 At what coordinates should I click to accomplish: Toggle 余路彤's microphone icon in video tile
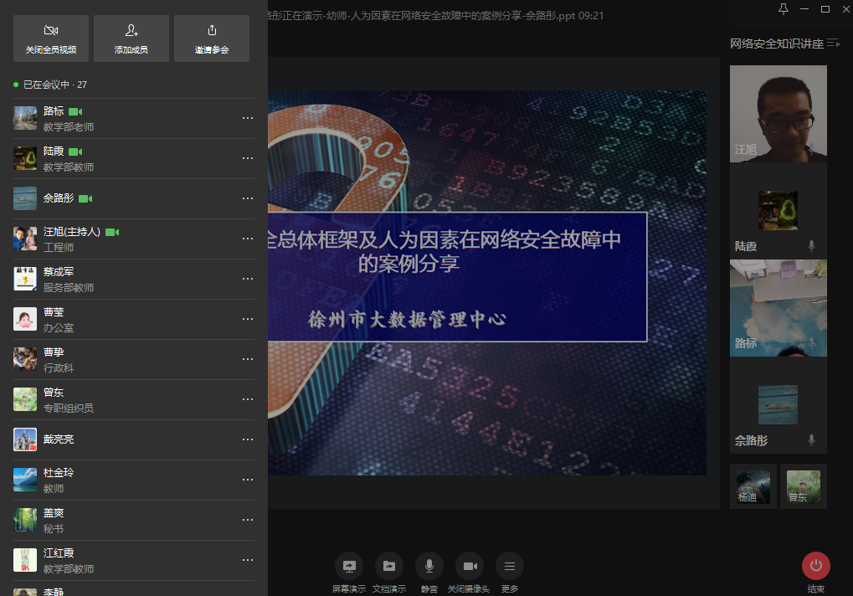pyautogui.click(x=811, y=440)
